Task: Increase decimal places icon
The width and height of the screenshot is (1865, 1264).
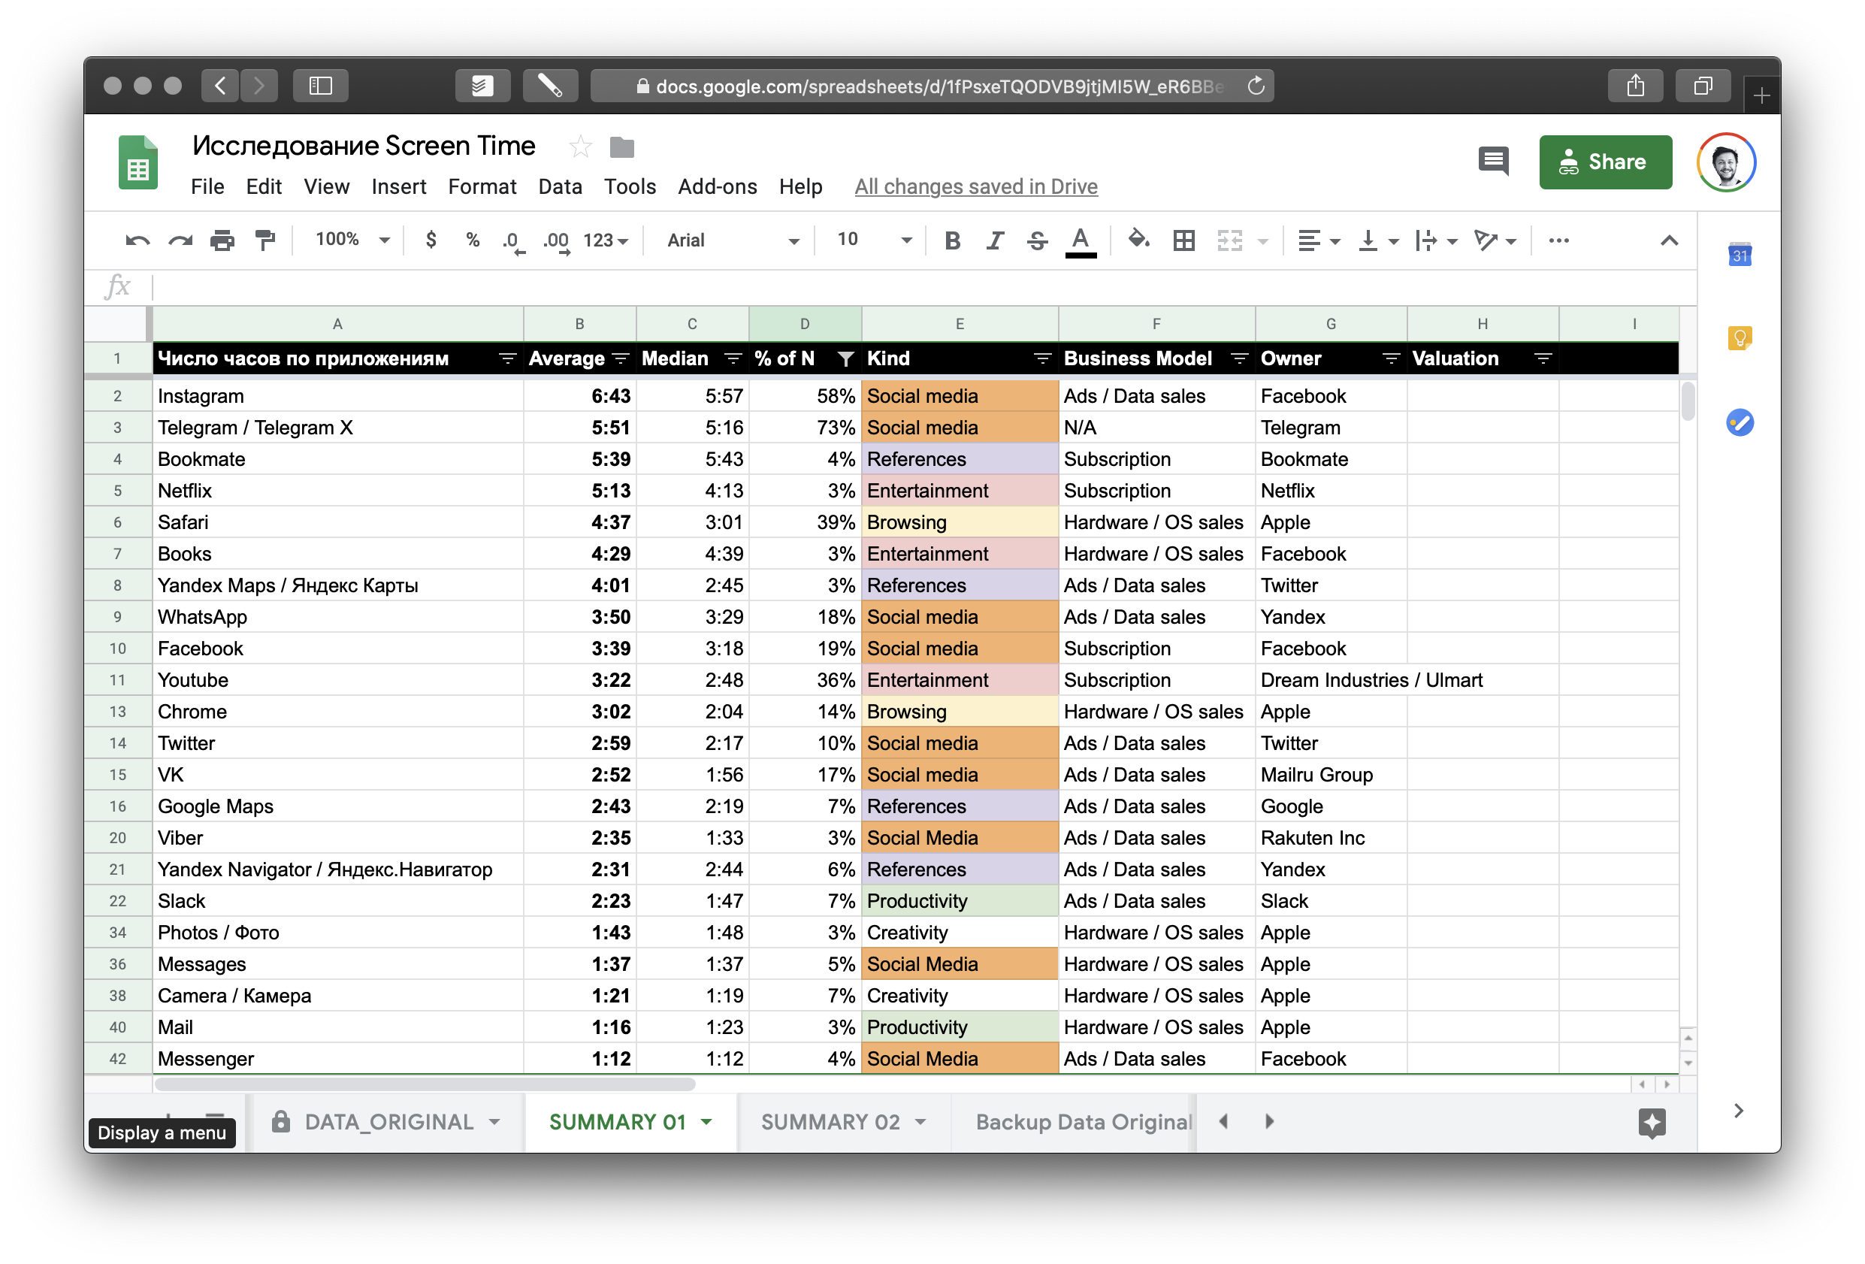Action: click(x=556, y=241)
